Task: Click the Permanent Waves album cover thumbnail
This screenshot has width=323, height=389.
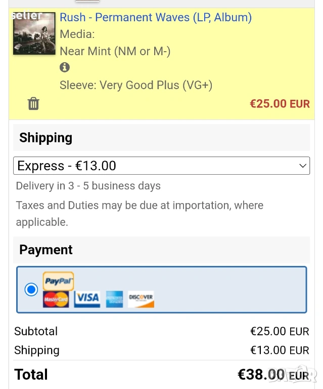Action: 34,33
